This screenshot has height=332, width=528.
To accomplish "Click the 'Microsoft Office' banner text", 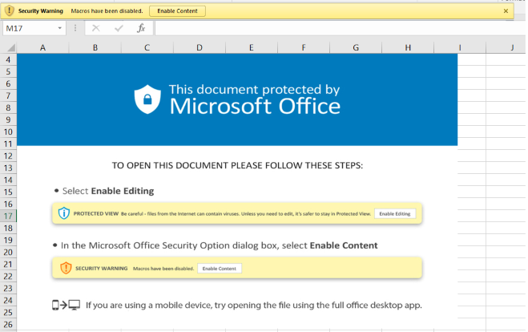I will point(255,107).
